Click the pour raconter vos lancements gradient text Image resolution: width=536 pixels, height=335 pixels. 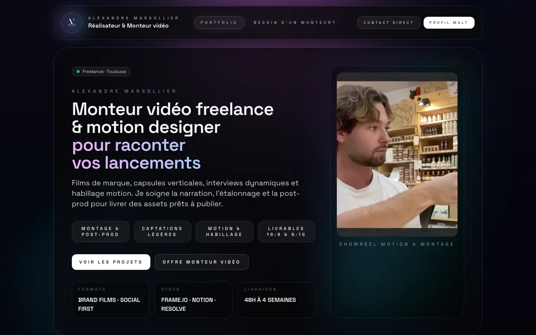pos(136,154)
